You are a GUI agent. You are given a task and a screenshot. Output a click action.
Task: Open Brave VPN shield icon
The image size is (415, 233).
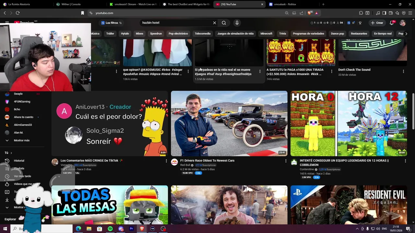tap(404, 13)
